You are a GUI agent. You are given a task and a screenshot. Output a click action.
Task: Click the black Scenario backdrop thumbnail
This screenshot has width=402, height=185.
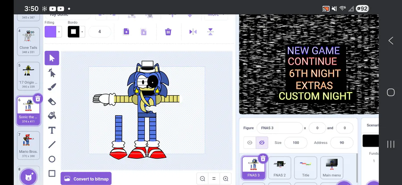point(371,141)
